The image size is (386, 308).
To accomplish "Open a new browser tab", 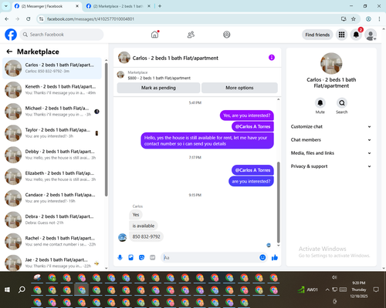I will click(160, 6).
